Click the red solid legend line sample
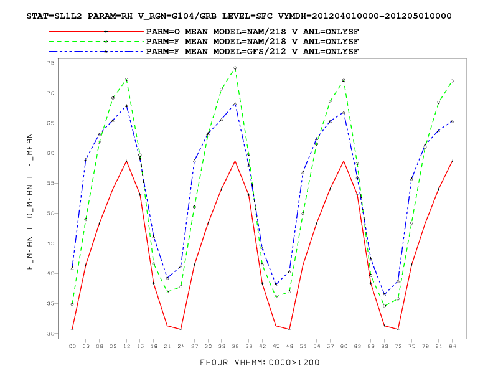 pos(96,31)
